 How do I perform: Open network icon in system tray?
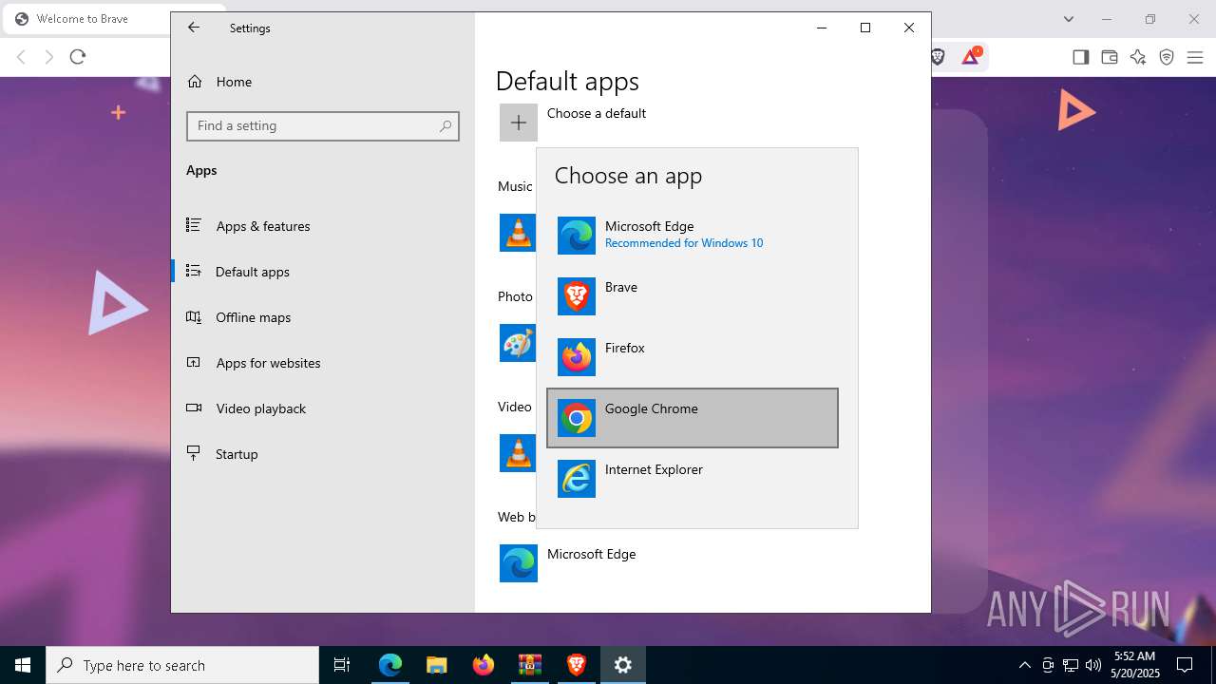[x=1070, y=665]
